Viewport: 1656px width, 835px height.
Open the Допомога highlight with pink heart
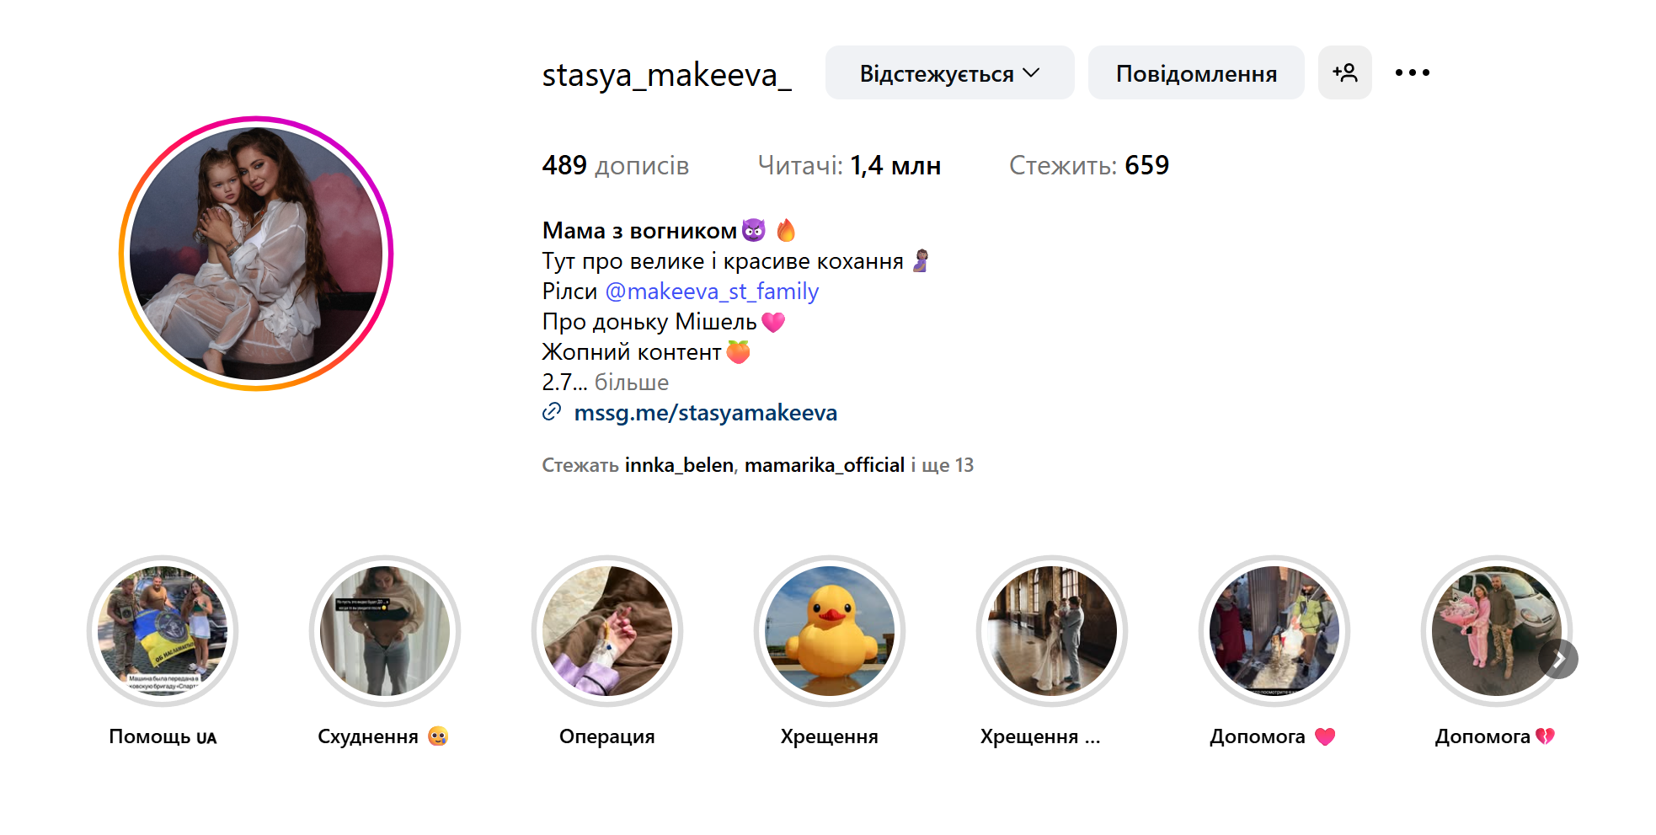pyautogui.click(x=1274, y=630)
